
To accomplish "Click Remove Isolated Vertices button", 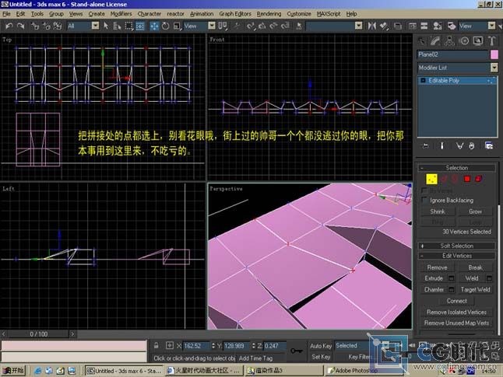I will [x=457, y=312].
